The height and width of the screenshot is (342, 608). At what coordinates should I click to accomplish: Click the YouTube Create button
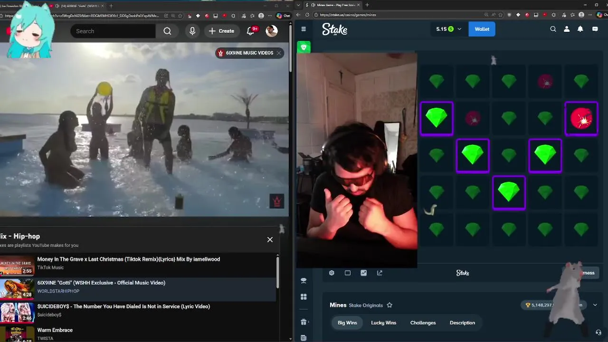(221, 31)
